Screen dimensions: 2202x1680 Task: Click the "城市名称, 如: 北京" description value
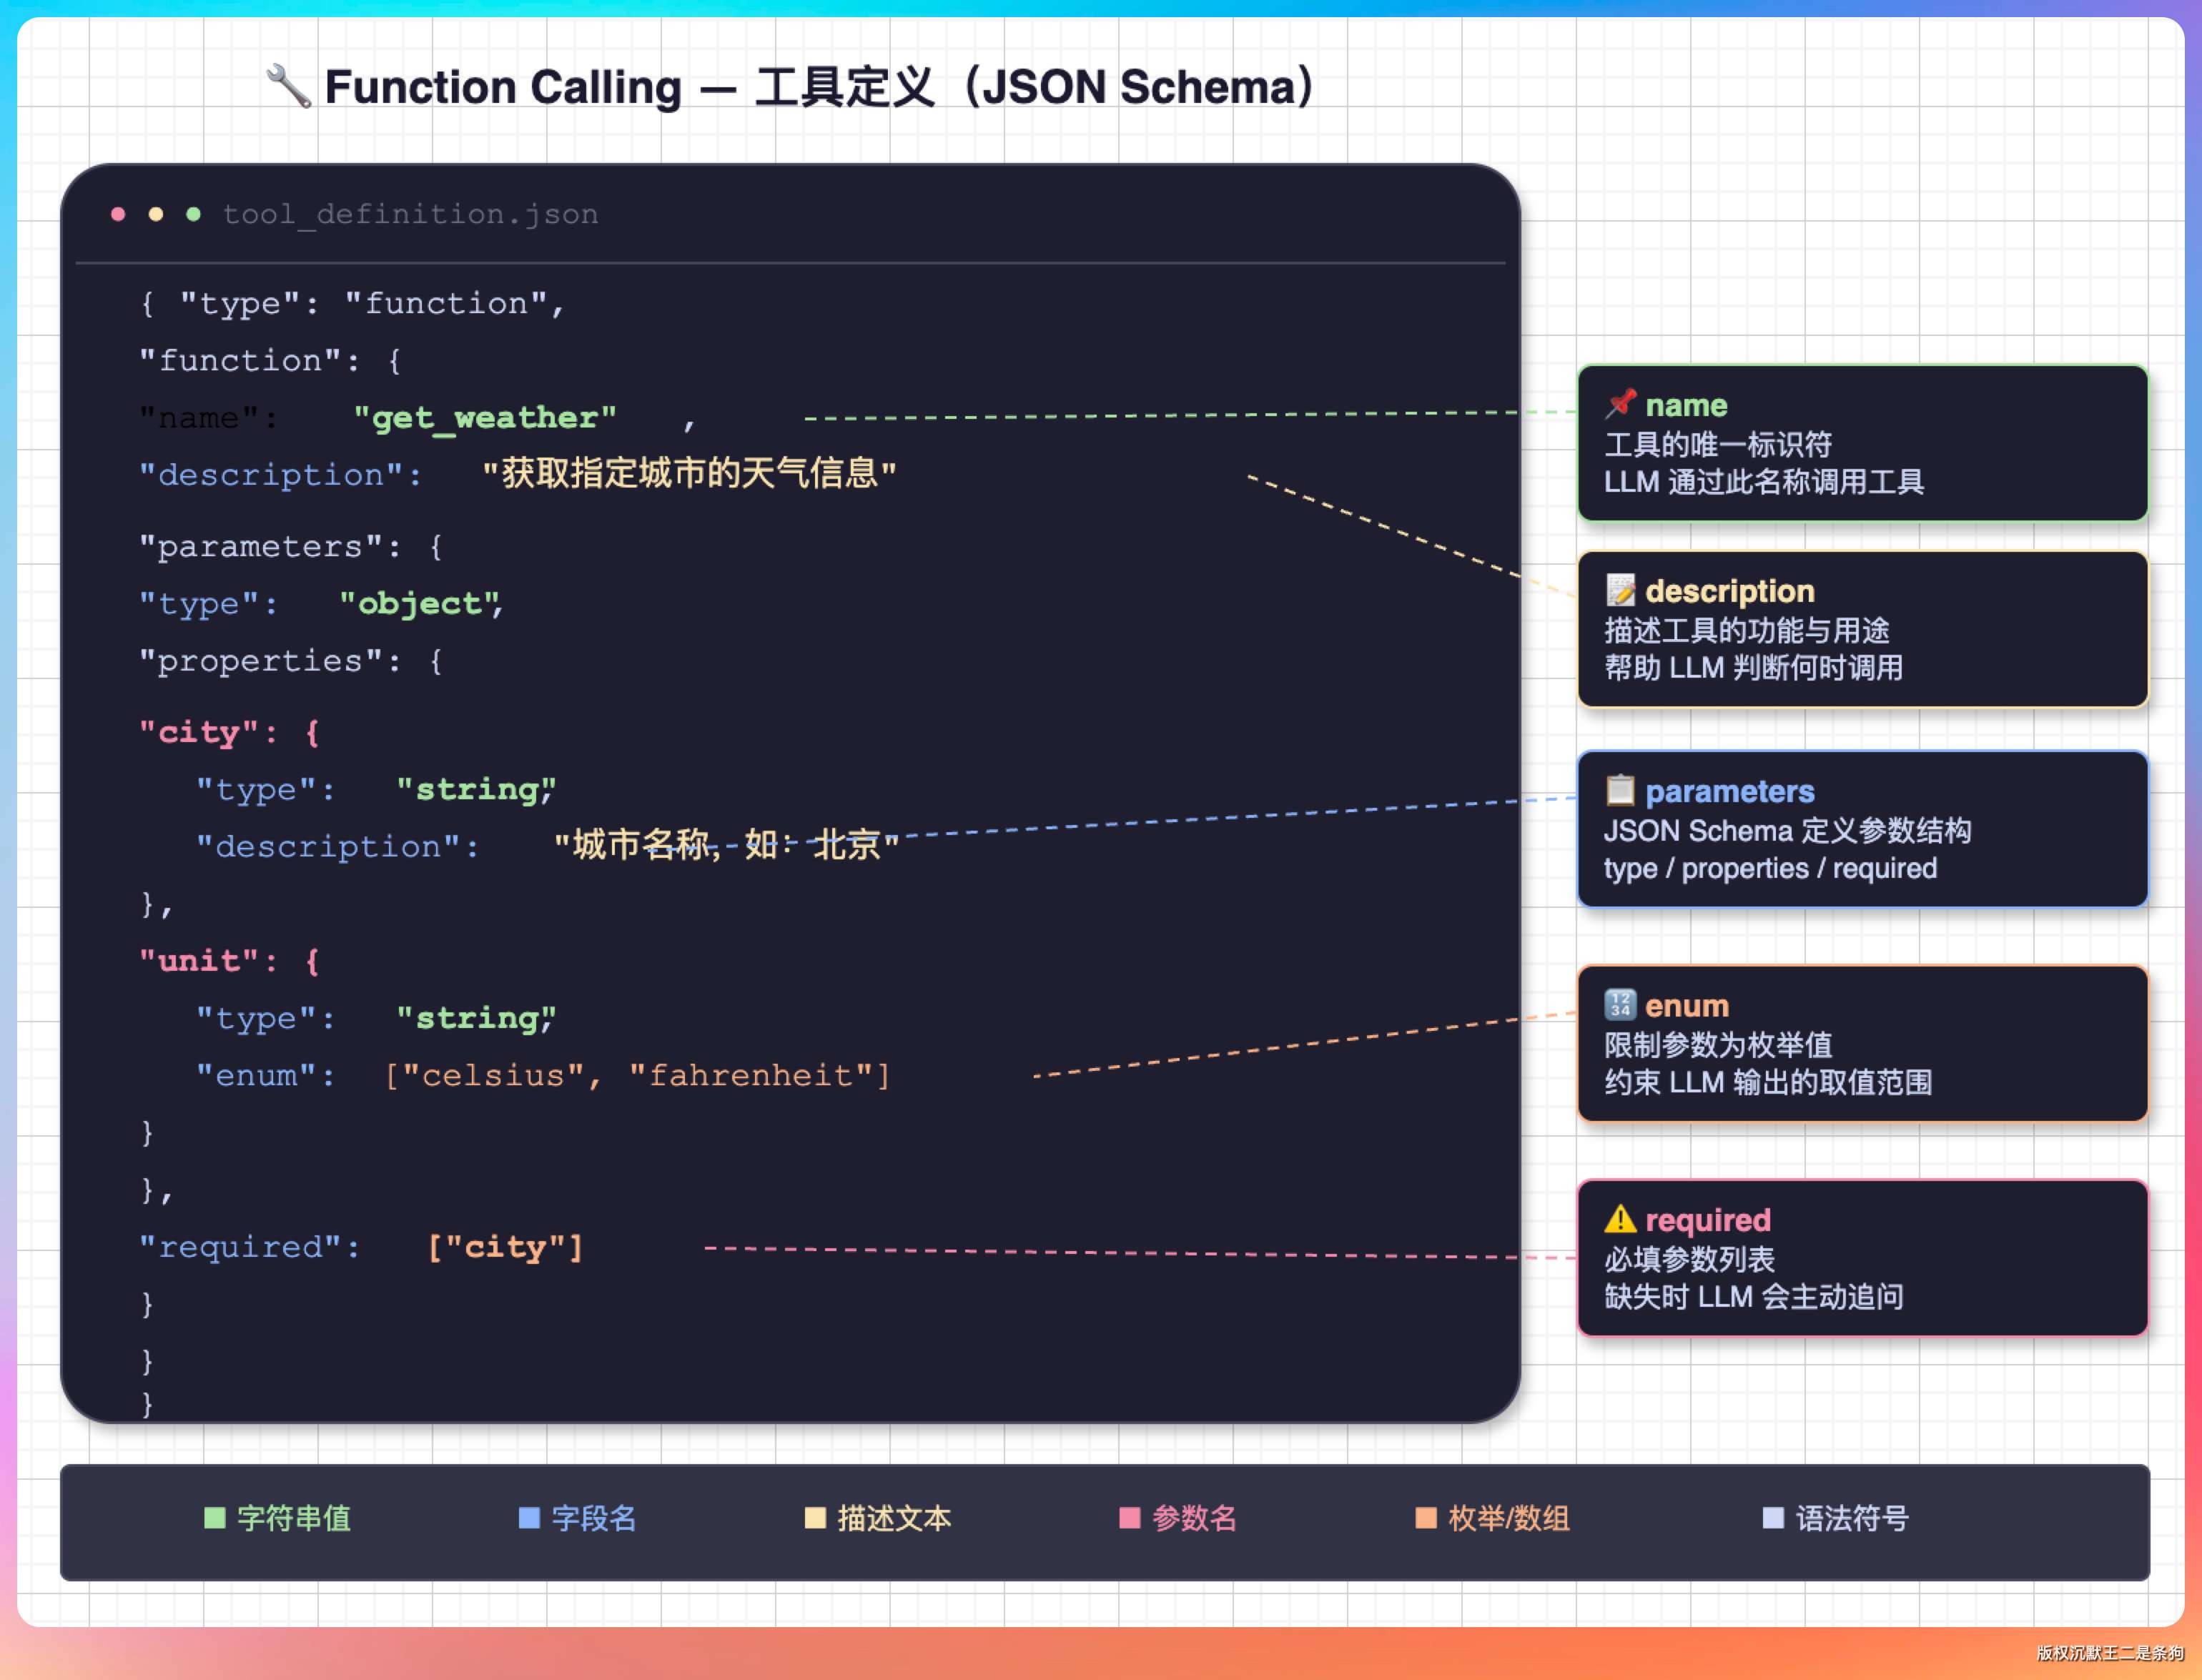click(x=727, y=845)
